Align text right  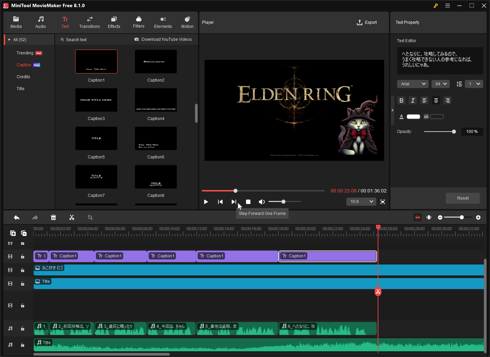pos(447,101)
